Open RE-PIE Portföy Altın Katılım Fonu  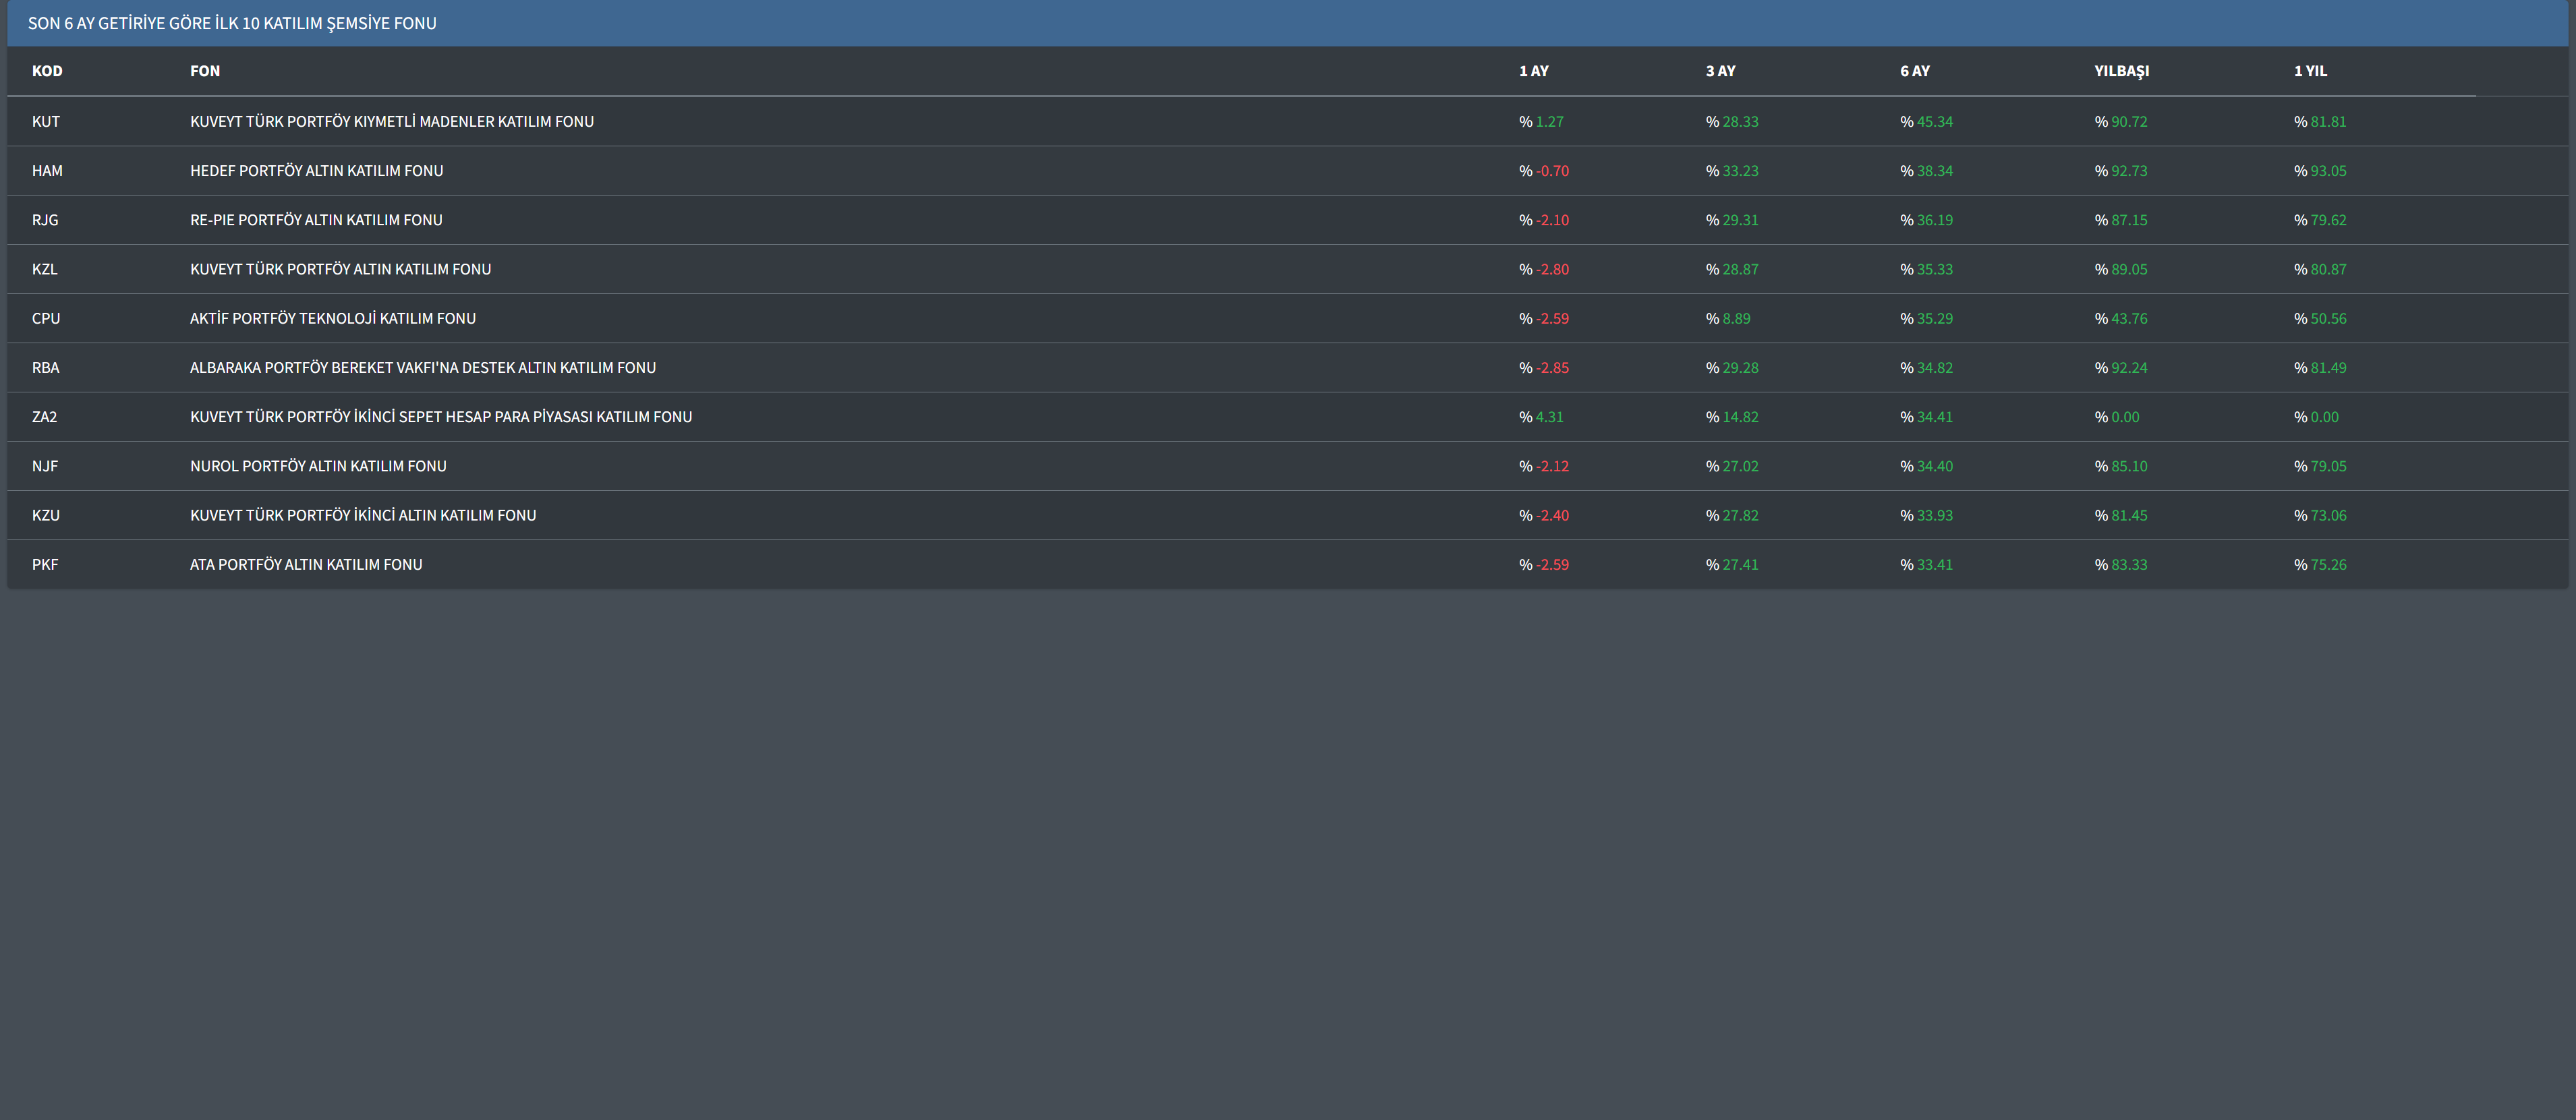pos(316,220)
